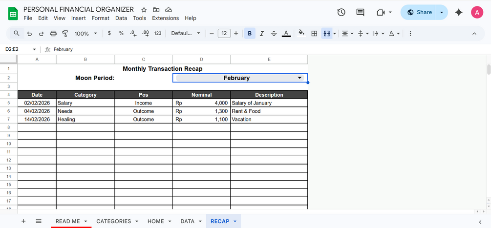Star this spreadsheet

click(144, 10)
